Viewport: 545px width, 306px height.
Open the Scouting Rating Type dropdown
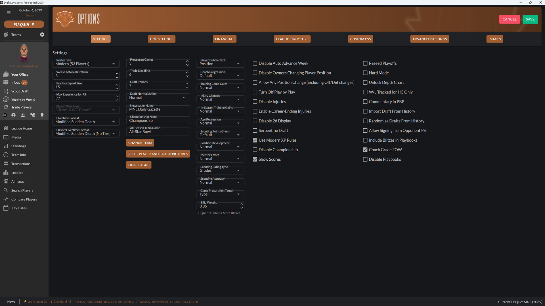[220, 170]
